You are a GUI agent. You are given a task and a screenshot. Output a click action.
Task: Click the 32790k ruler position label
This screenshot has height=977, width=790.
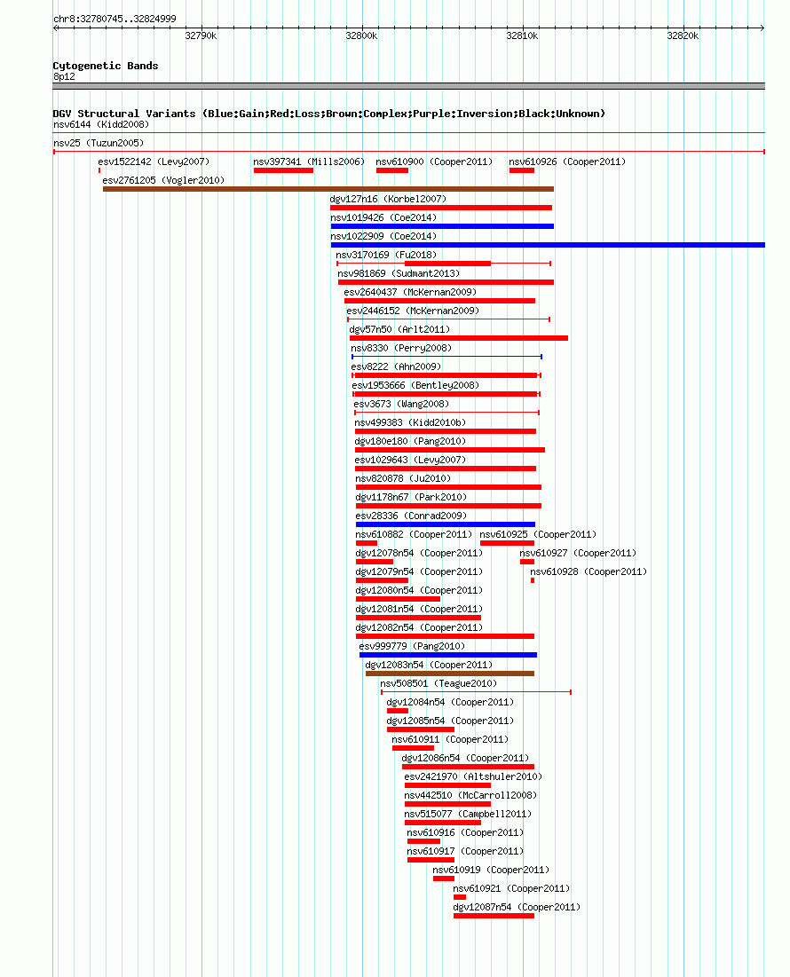click(x=201, y=36)
